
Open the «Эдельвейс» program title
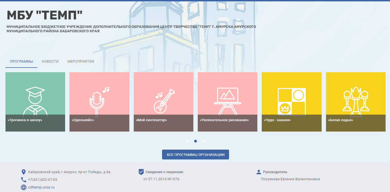(x=83, y=120)
